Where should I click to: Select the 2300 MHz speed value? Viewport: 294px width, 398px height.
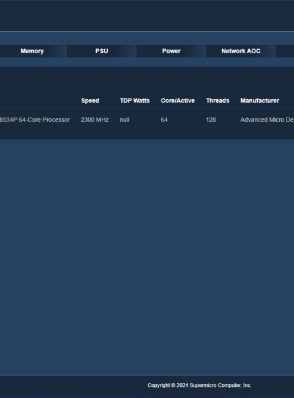95,120
